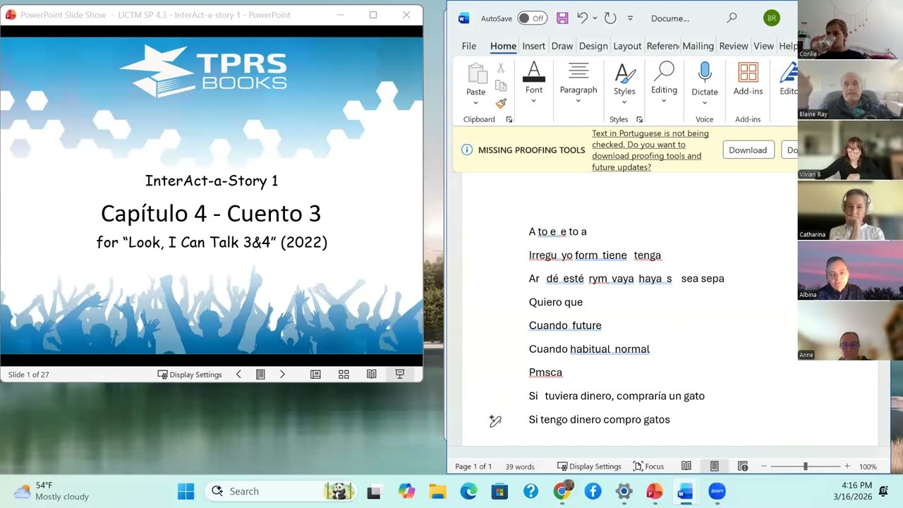The height and width of the screenshot is (508, 903).
Task: Enable Focus mode in Word status bar
Action: (648, 466)
